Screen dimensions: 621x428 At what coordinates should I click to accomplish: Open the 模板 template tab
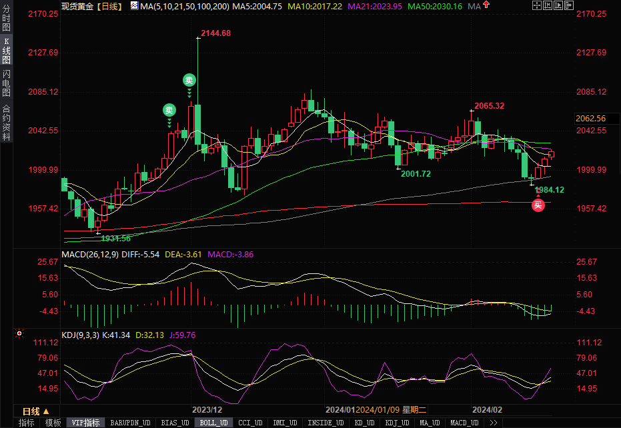[53, 423]
